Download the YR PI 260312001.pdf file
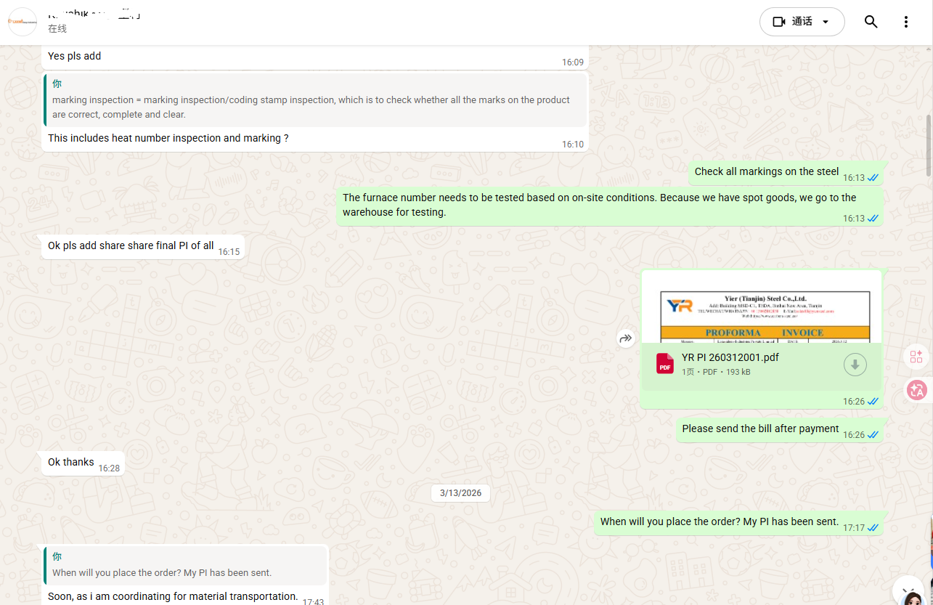The width and height of the screenshot is (933, 605). pos(855,365)
